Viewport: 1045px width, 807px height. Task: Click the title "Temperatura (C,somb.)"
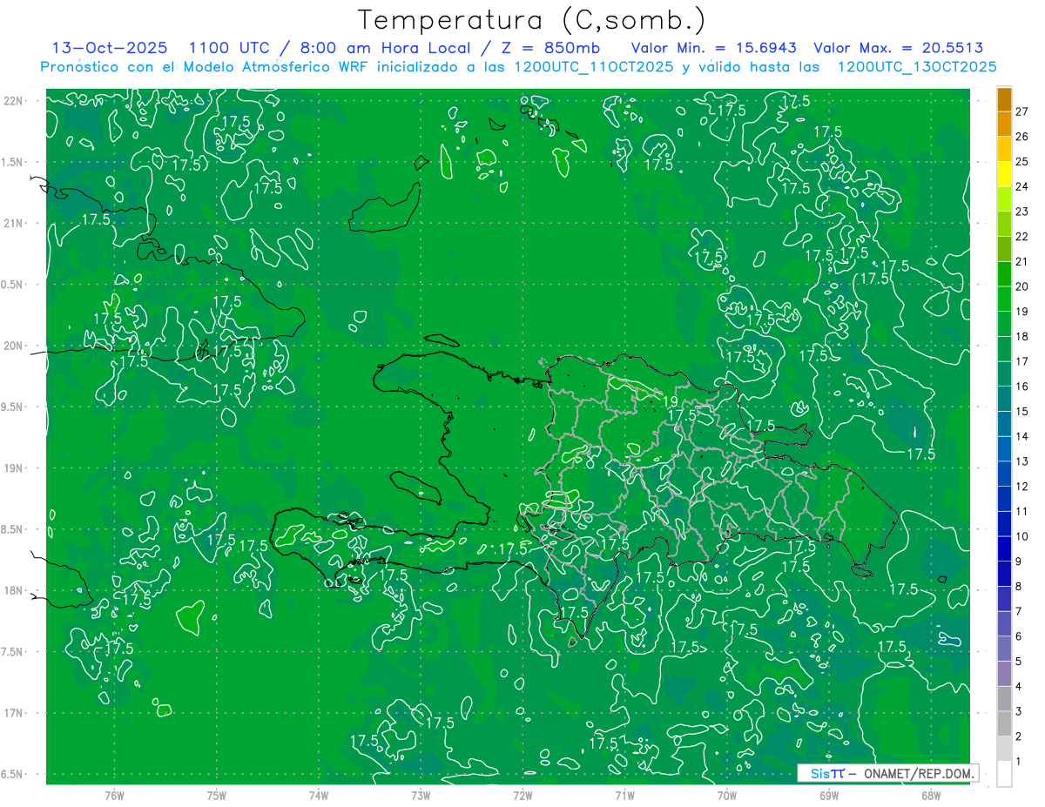tap(532, 20)
